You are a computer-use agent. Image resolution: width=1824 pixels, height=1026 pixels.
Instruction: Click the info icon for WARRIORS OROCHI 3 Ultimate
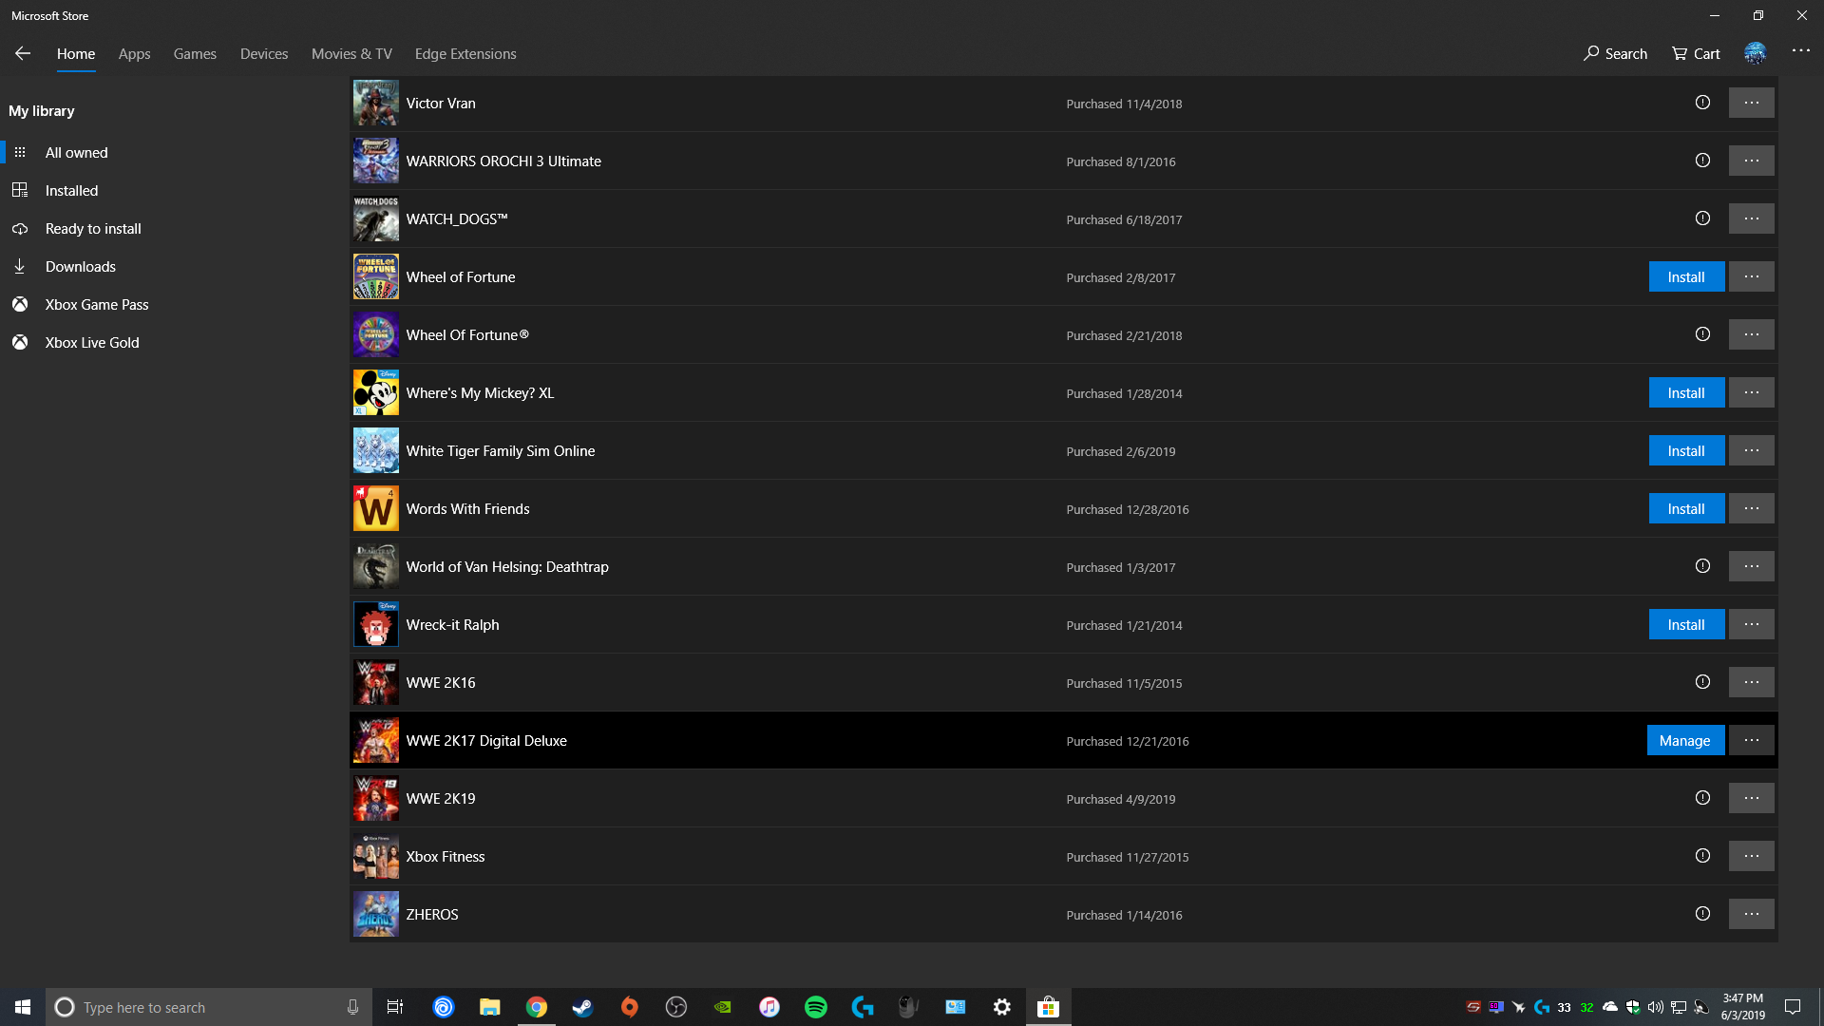1702,161
